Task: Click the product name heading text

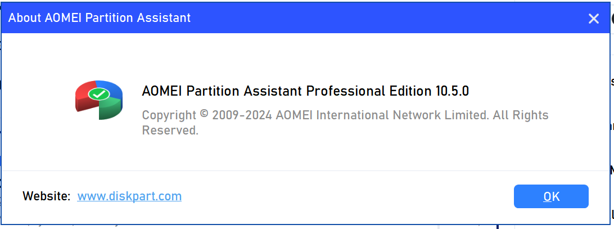Action: click(x=305, y=91)
